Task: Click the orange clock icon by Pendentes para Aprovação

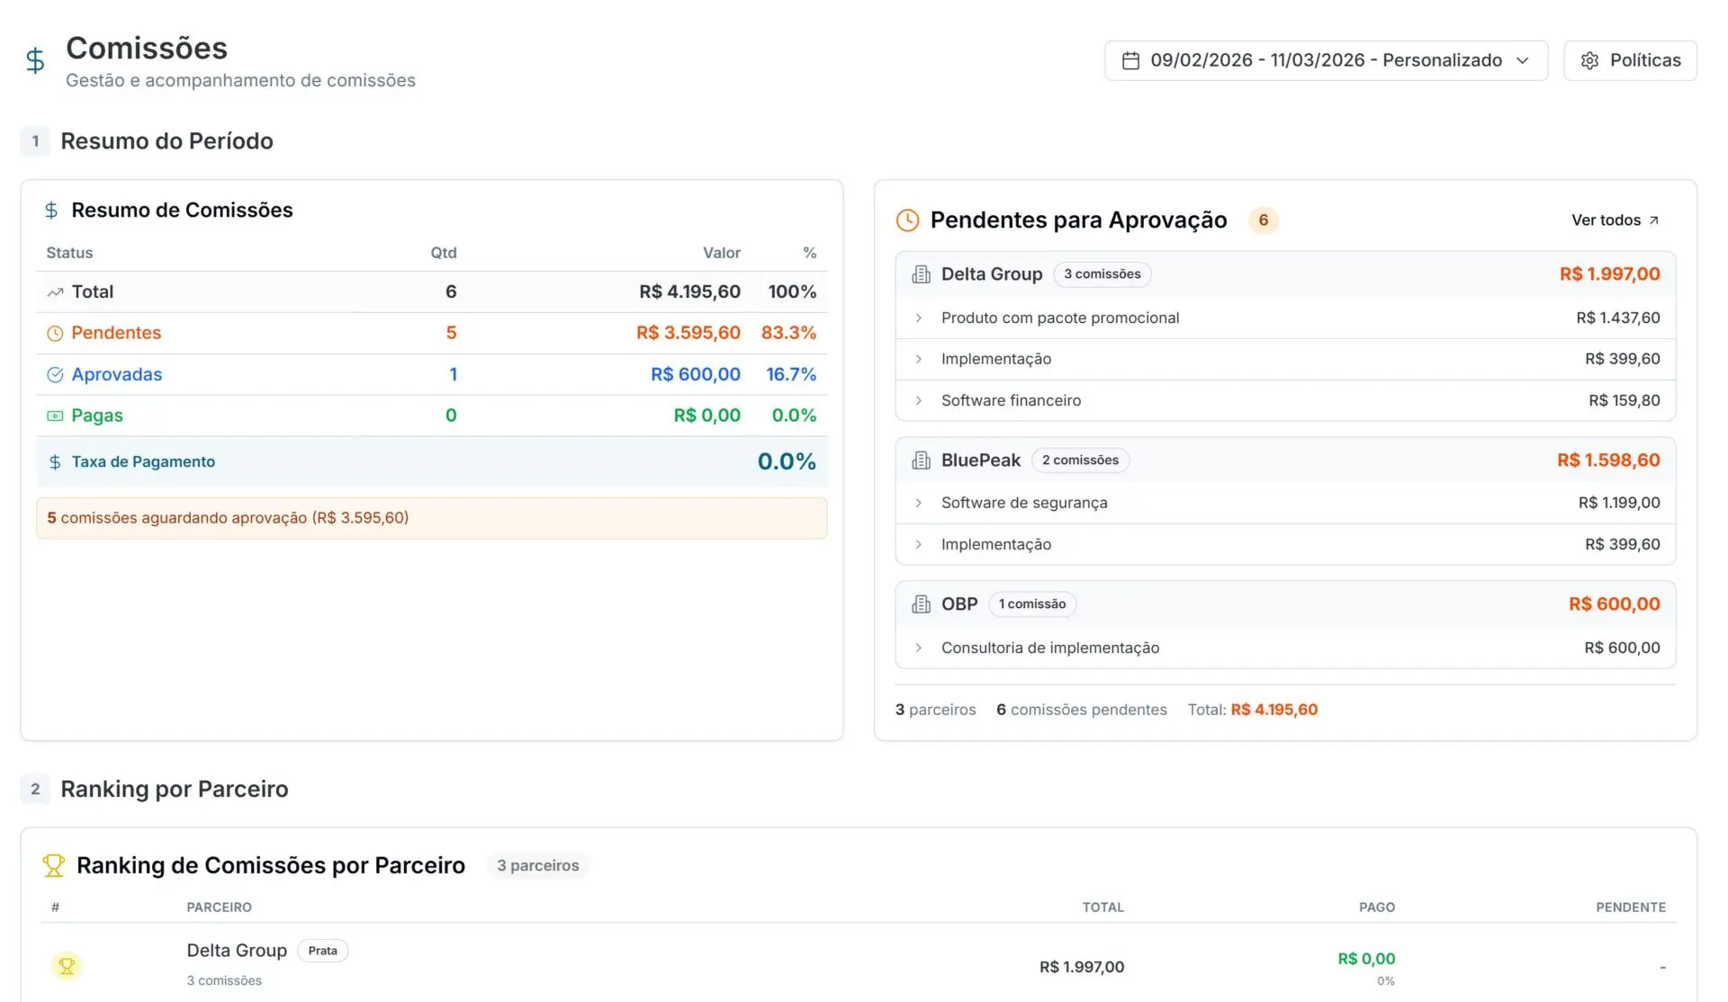Action: click(x=907, y=220)
